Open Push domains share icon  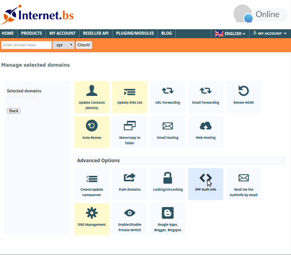coord(130,178)
